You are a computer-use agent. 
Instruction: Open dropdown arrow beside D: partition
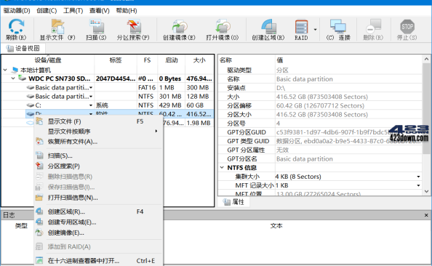point(91,113)
